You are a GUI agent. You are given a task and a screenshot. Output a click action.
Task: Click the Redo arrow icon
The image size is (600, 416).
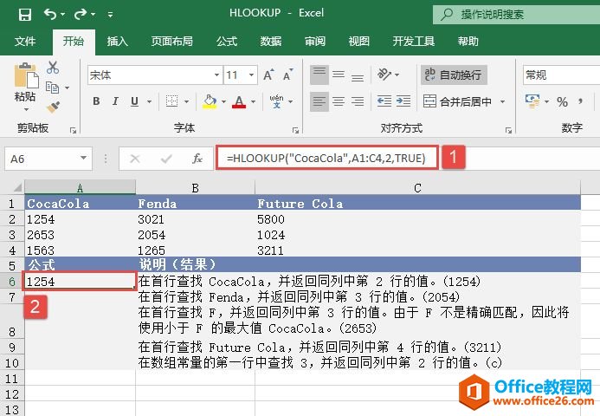[x=81, y=14]
